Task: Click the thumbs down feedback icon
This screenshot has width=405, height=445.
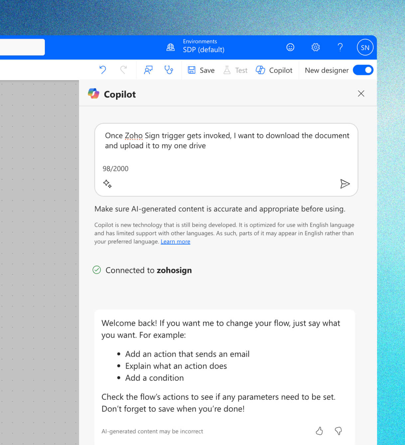Action: 338,431
